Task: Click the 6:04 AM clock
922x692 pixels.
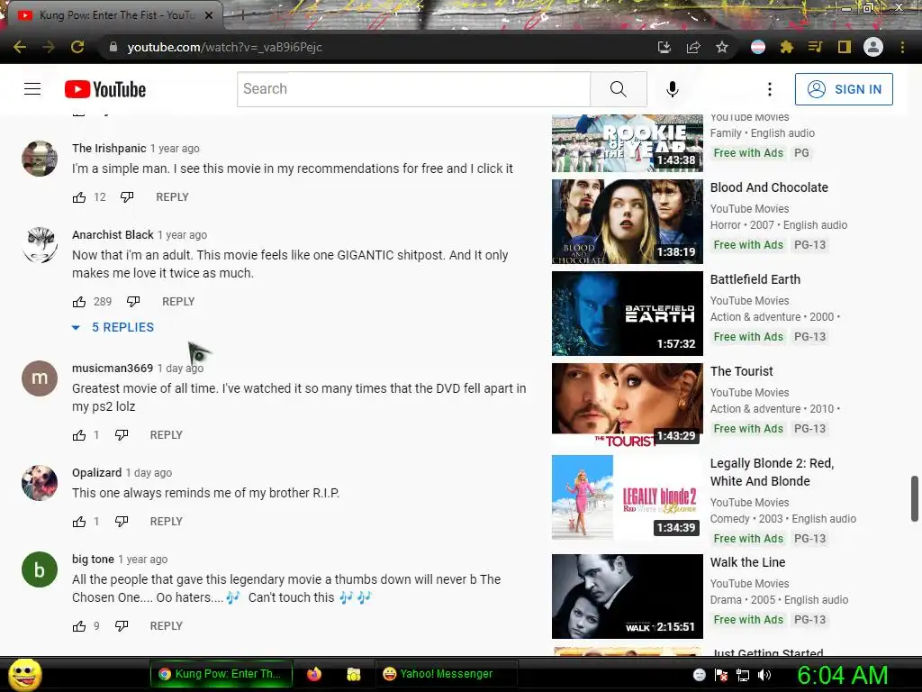Action: click(x=842, y=675)
